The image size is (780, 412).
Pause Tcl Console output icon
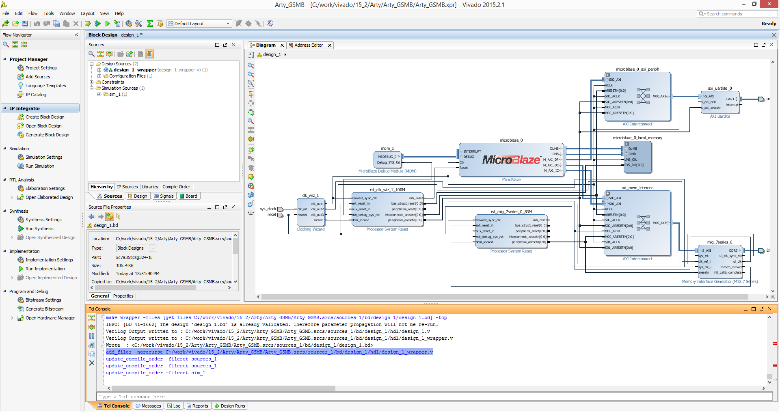click(92, 336)
